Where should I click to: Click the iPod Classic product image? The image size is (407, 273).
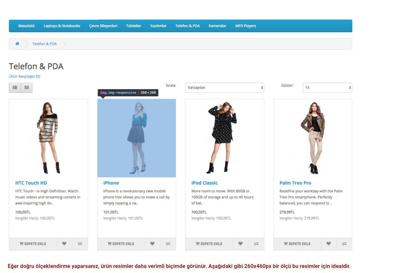click(x=225, y=138)
